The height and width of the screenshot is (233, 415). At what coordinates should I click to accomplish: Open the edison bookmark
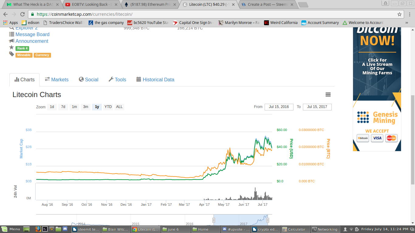tap(30, 22)
